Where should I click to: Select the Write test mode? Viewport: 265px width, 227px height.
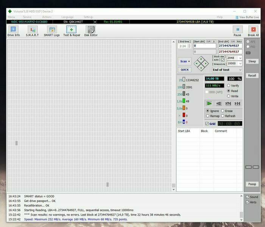tap(229, 96)
